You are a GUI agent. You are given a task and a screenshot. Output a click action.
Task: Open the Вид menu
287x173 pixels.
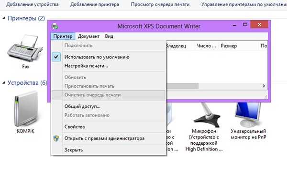pos(109,36)
